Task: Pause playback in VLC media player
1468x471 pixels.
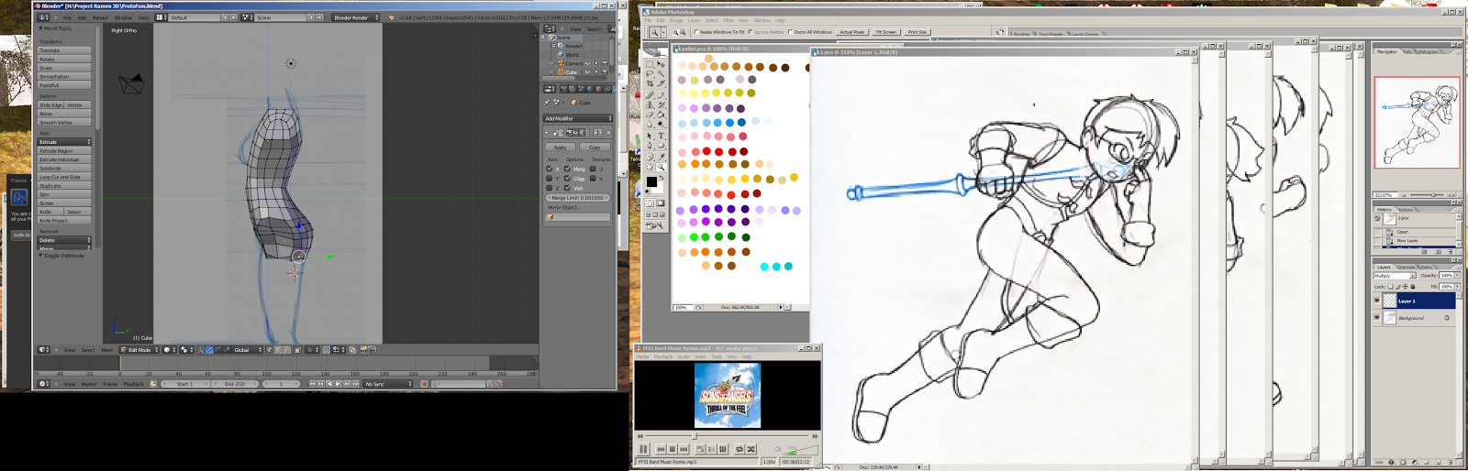Action: tap(643, 449)
